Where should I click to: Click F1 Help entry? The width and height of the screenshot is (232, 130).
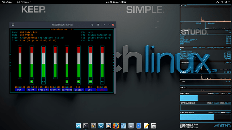pyautogui.click(x=87, y=32)
